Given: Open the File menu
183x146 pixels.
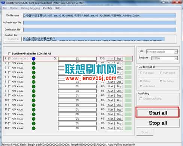Looking at the screenshot, I should pos(5,8).
